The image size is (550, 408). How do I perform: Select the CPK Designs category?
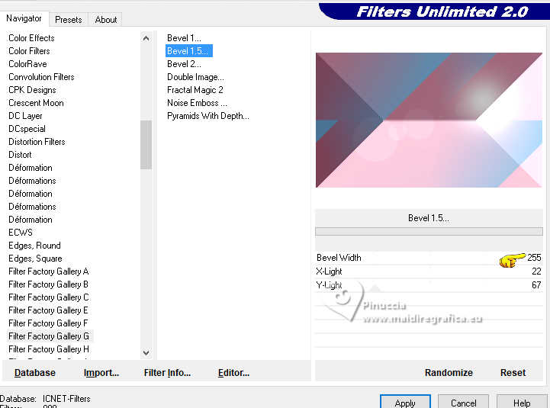[x=32, y=90]
